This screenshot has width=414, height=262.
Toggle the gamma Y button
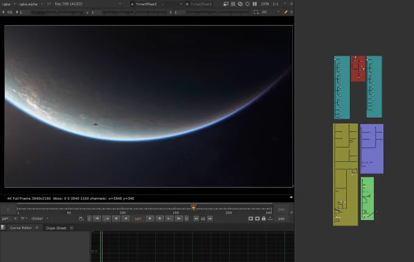tap(88, 12)
